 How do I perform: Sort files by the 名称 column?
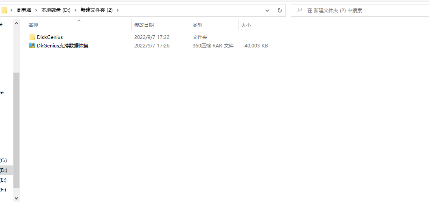pos(33,25)
